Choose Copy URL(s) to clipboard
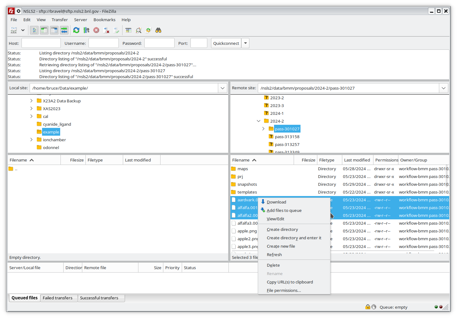 pos(294,282)
